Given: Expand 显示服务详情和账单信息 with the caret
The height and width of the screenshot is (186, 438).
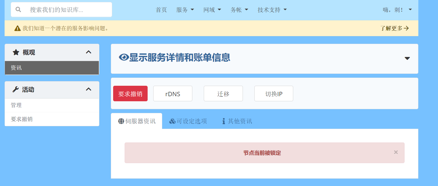Looking at the screenshot, I should 407,58.
